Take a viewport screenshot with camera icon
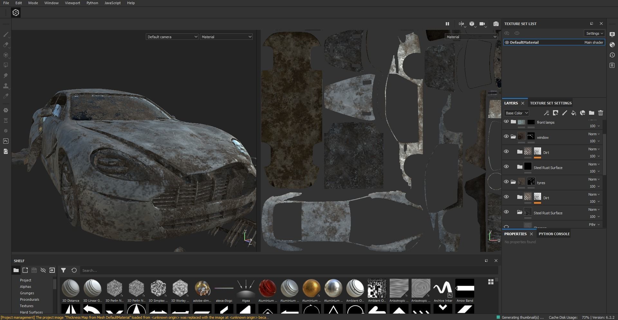This screenshot has height=320, width=618. [x=496, y=24]
